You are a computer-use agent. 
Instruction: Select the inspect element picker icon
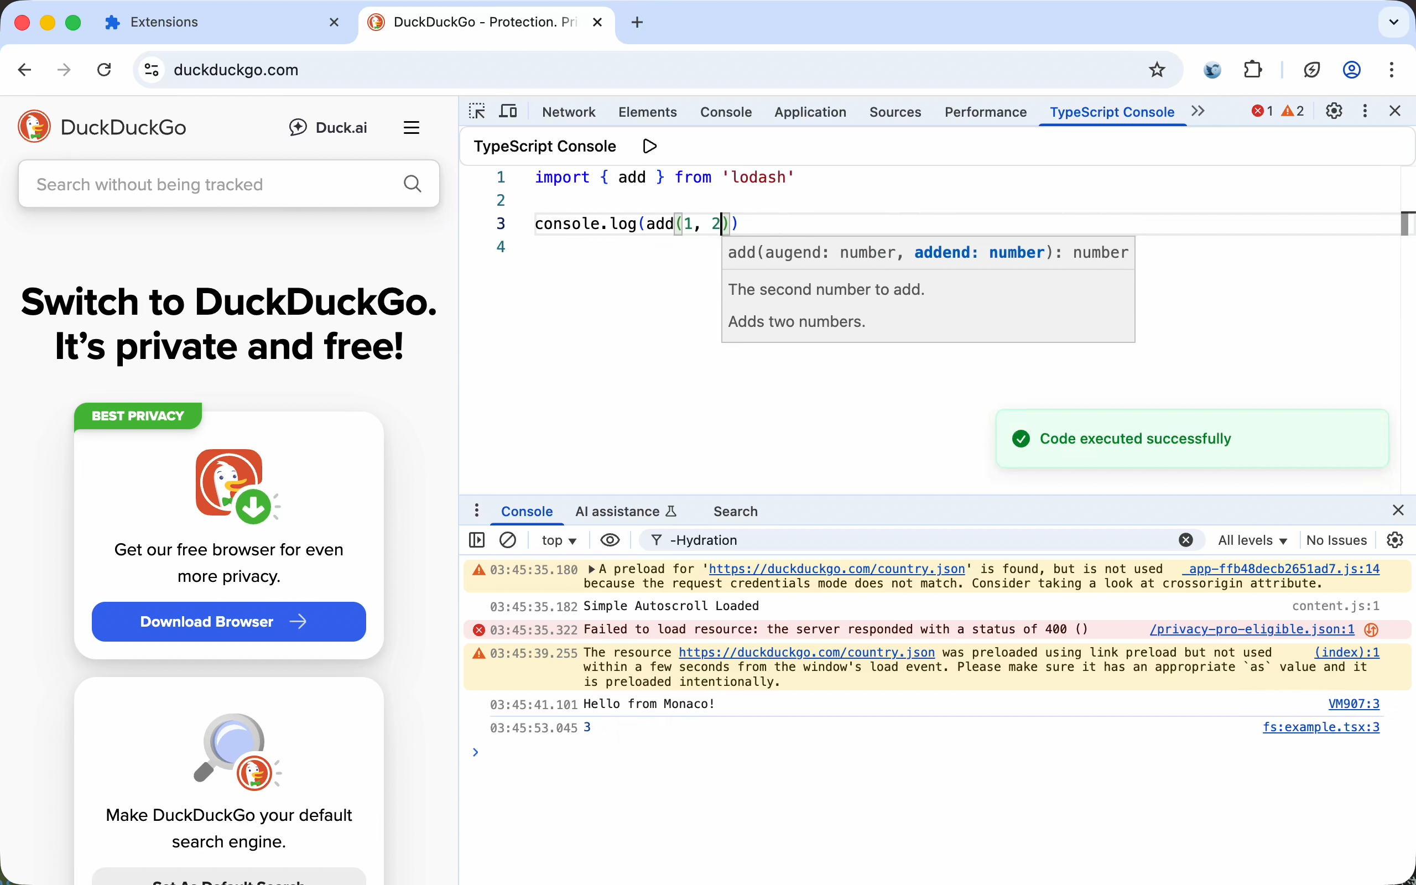(x=477, y=111)
